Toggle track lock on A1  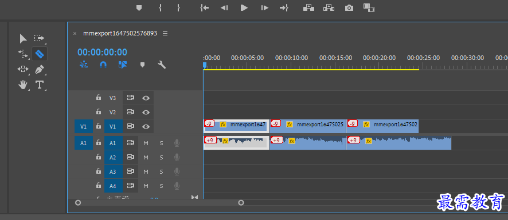tap(99, 142)
